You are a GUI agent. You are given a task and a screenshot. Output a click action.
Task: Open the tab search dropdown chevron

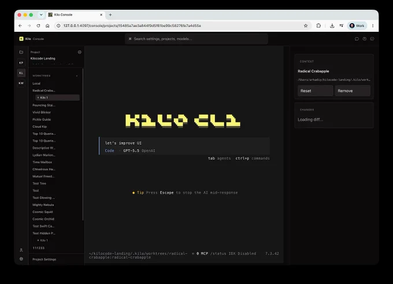(x=41, y=15)
